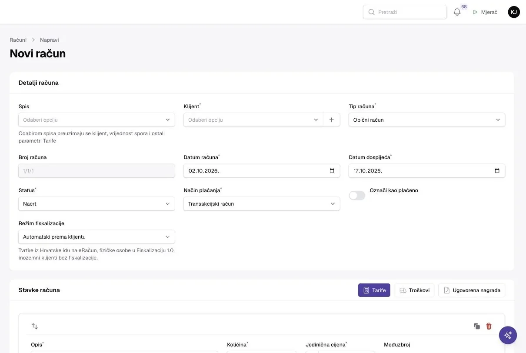
Task: Expand the Tip računa dropdown
Action: (427, 120)
